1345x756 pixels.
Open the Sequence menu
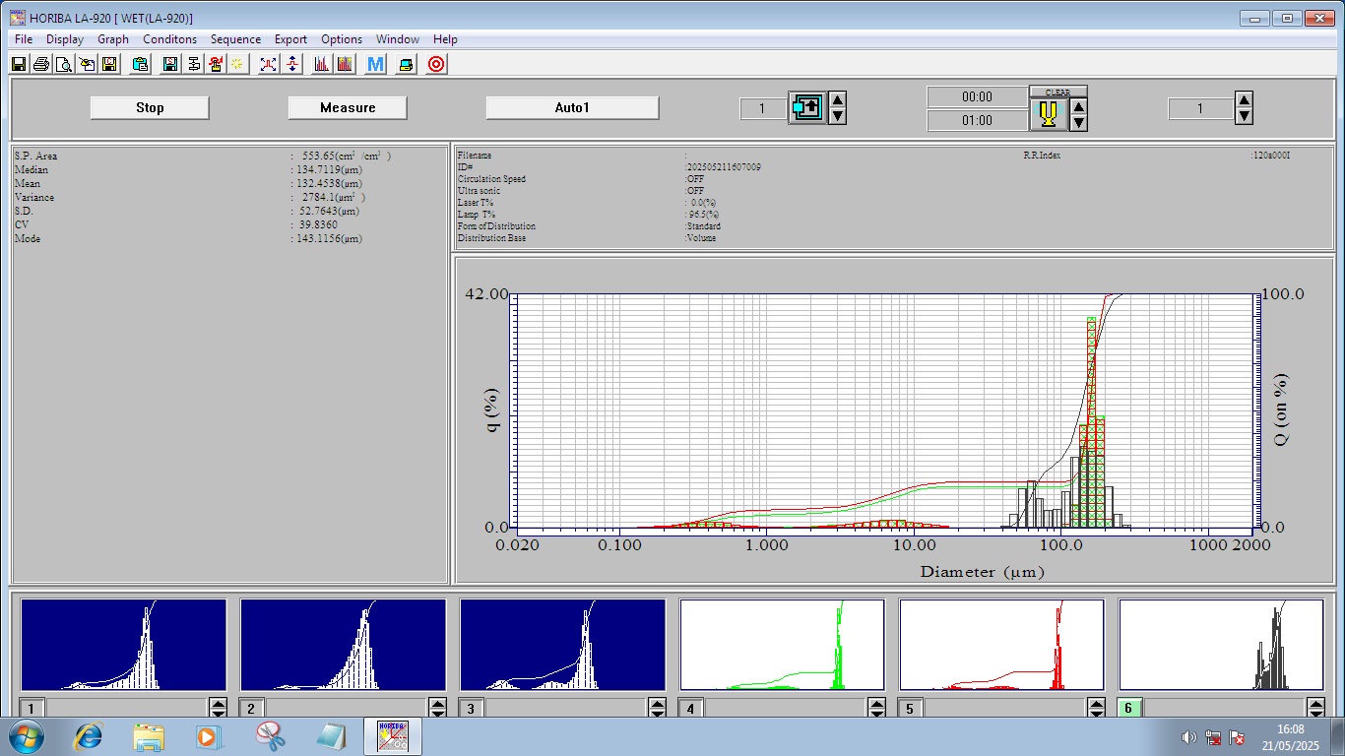tap(235, 39)
